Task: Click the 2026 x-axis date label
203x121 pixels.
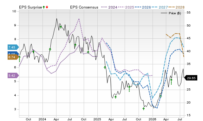Action: (x=153, y=119)
